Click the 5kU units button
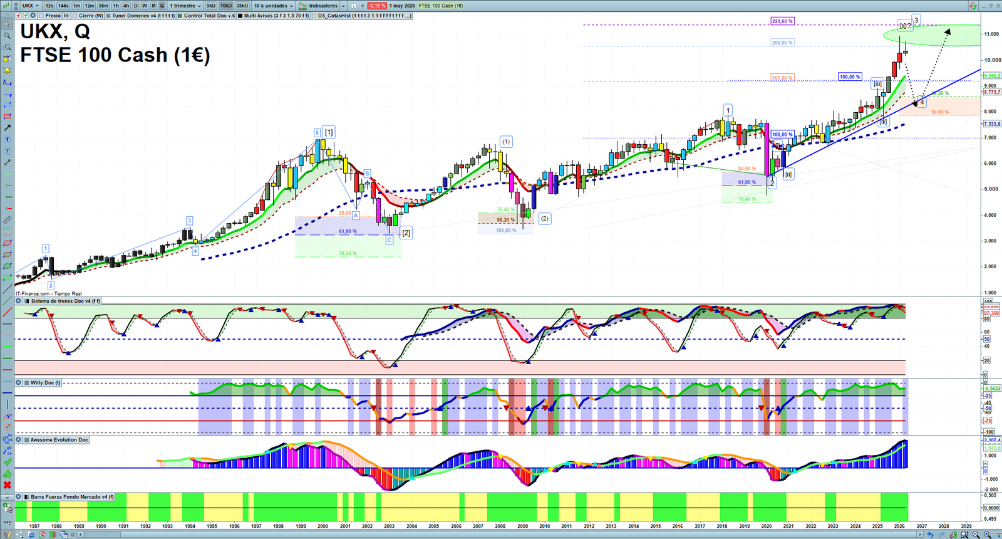The height and width of the screenshot is (539, 1002). [x=211, y=6]
